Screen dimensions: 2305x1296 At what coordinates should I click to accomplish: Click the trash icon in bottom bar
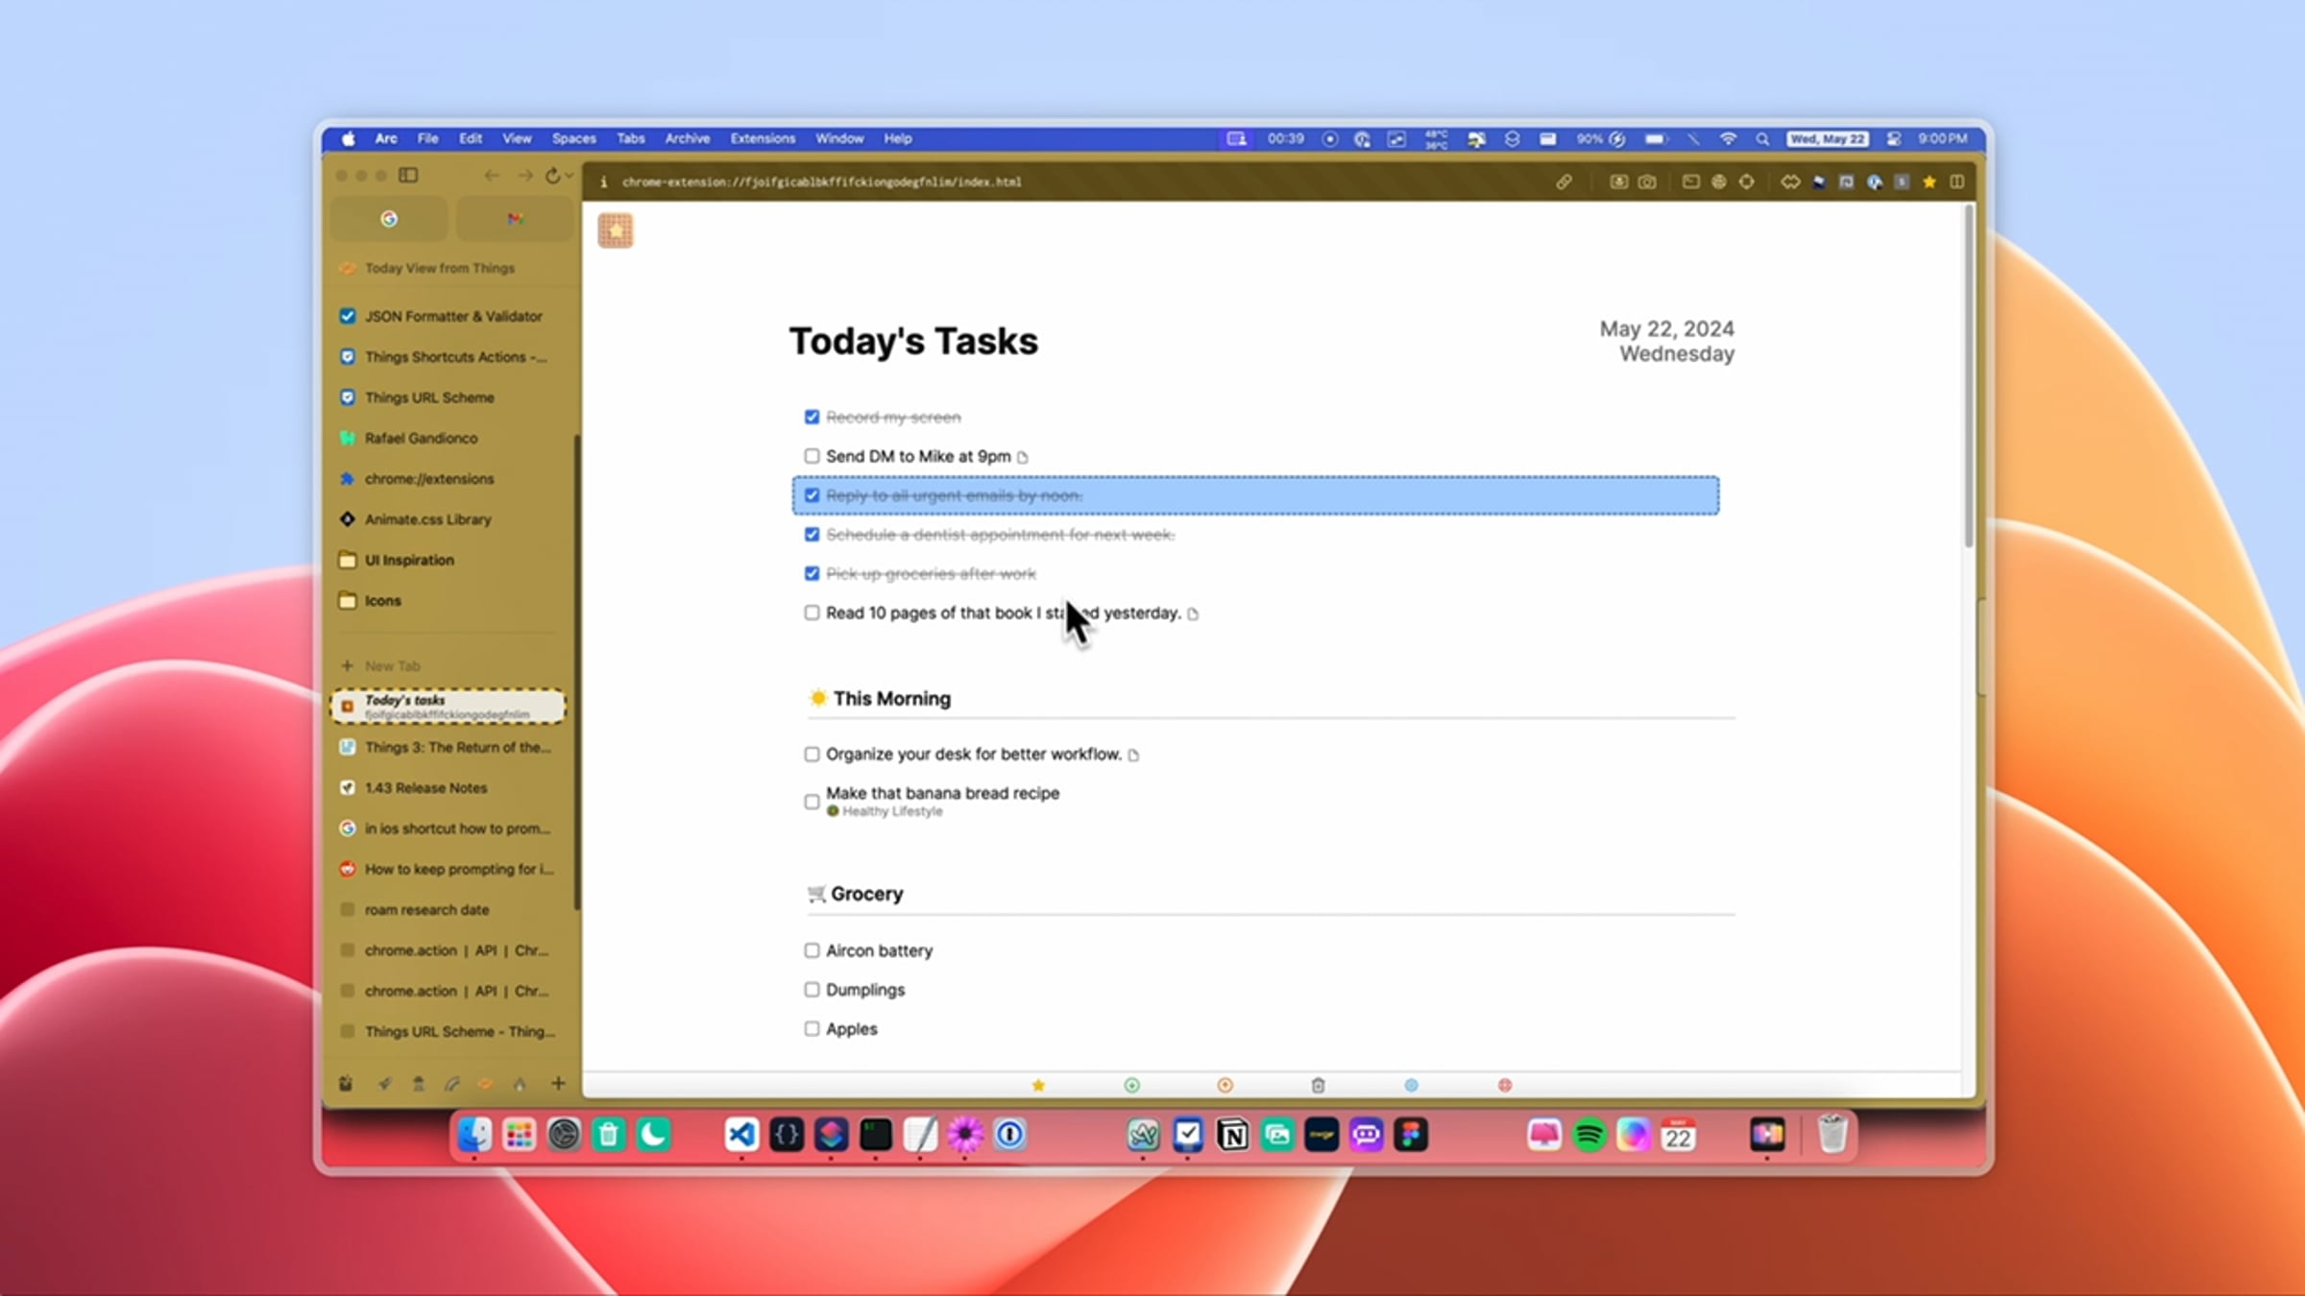[x=1318, y=1085]
